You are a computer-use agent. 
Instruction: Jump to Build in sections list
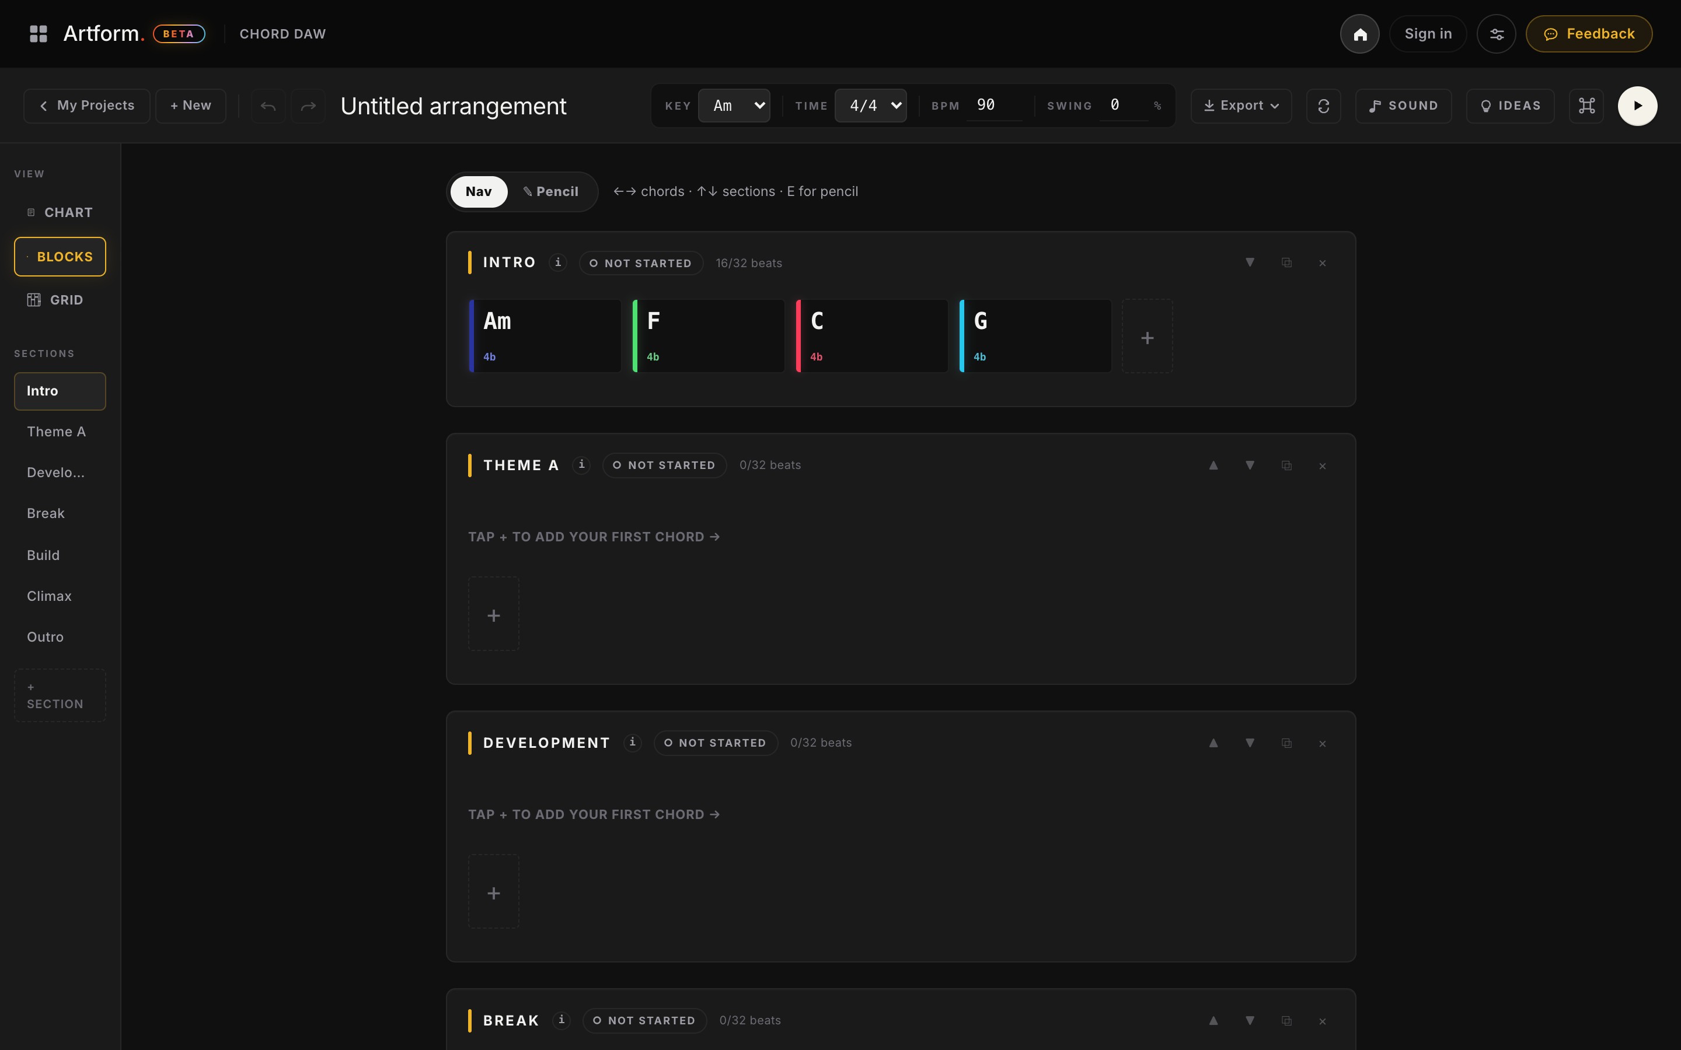[x=60, y=555]
